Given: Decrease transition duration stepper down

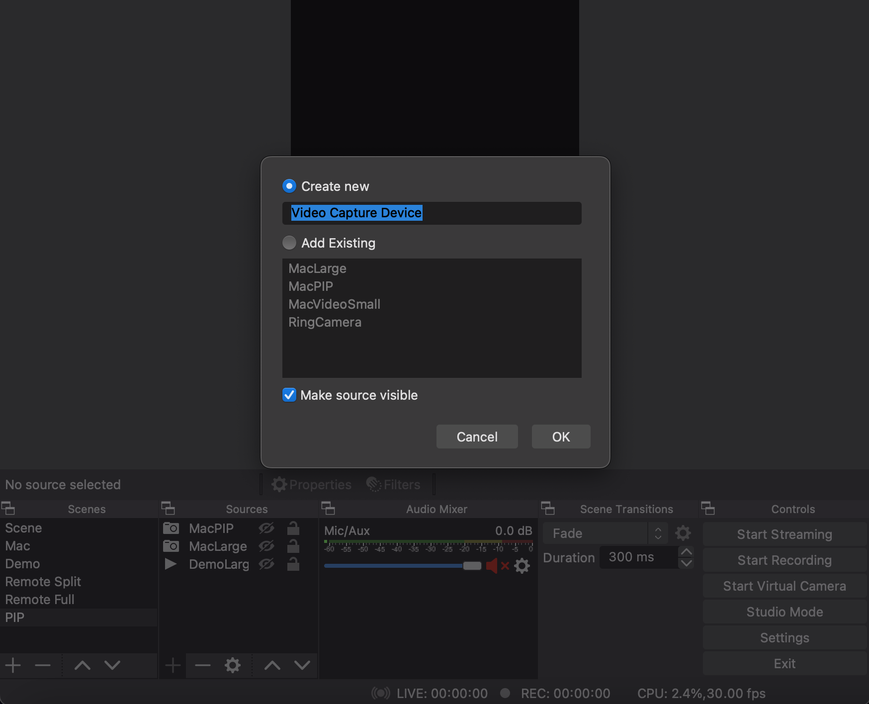Looking at the screenshot, I should tap(686, 563).
